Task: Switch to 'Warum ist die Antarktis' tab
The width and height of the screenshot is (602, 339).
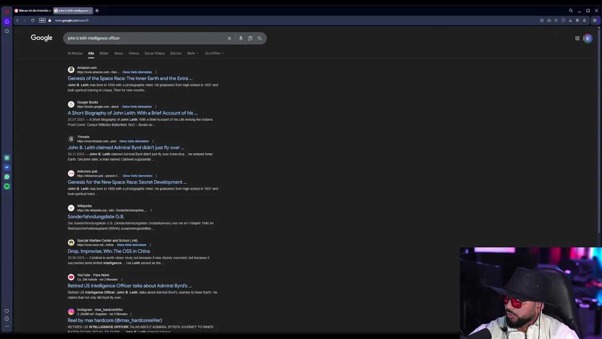Action: pyautogui.click(x=32, y=10)
